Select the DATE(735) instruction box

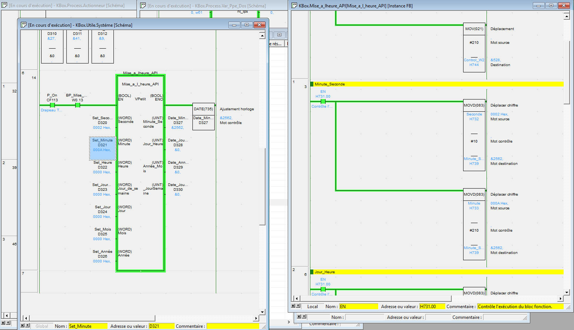(x=203, y=116)
